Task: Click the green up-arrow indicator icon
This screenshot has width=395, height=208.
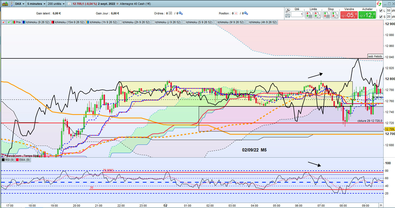Action: tap(9, 22)
